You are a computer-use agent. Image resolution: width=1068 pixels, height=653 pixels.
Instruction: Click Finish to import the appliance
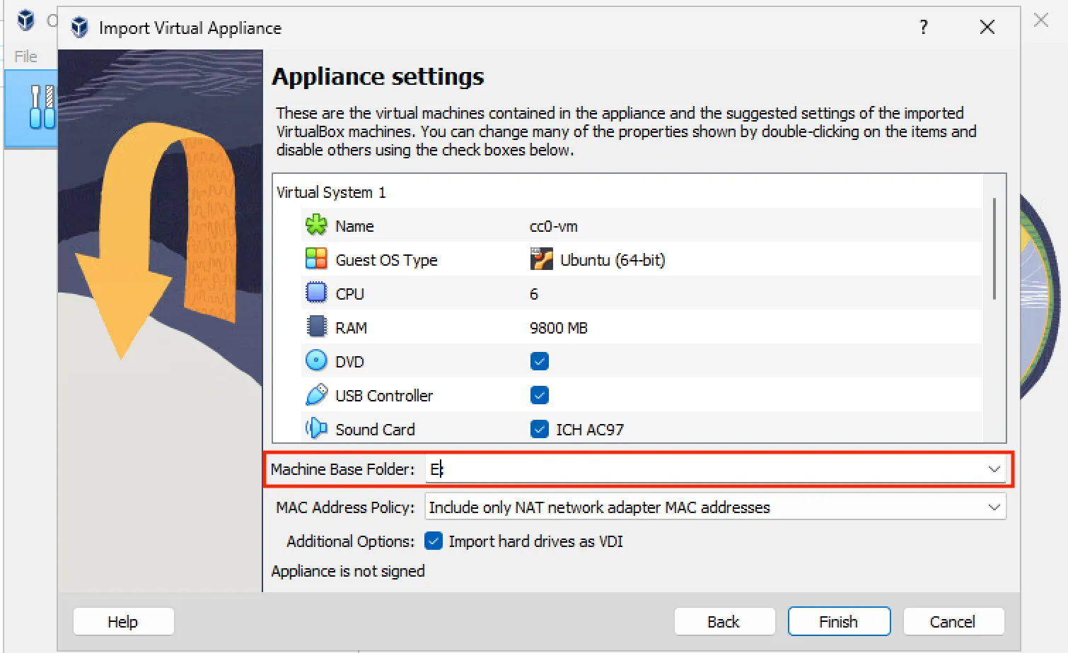tap(839, 622)
